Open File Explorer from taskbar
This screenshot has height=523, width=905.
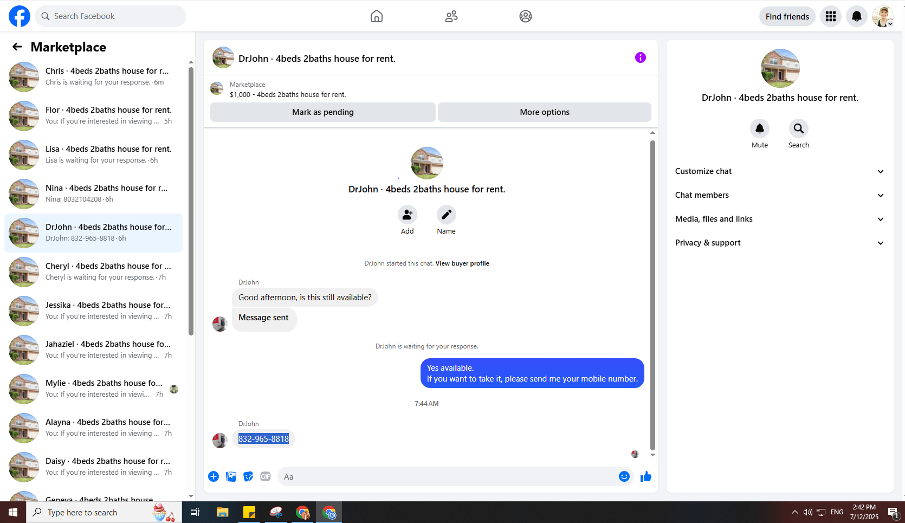[222, 512]
